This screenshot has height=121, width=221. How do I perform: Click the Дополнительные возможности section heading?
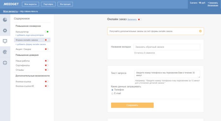(x=33, y=76)
